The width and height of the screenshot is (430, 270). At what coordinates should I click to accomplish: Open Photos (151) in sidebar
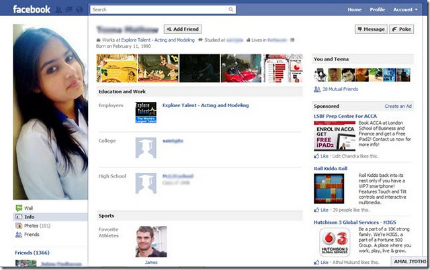click(x=38, y=226)
